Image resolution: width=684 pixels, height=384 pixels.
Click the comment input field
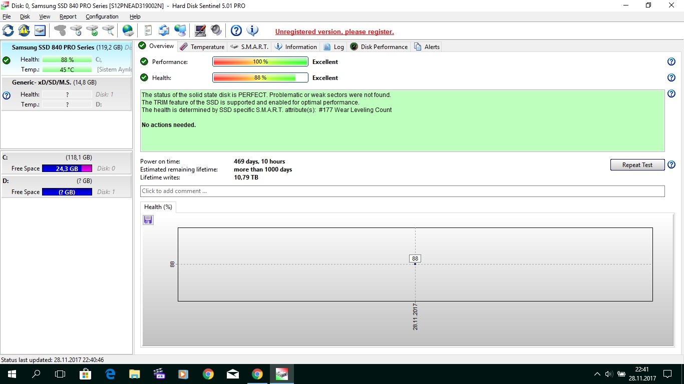[402, 191]
